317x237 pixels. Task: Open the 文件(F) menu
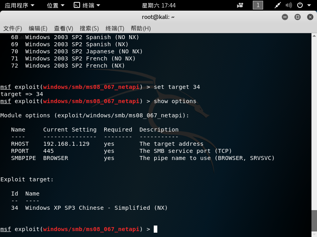click(x=13, y=28)
